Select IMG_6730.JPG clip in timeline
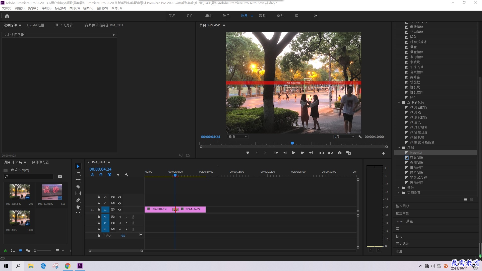 192,209
